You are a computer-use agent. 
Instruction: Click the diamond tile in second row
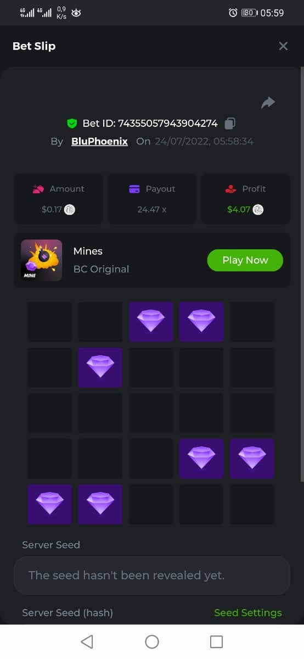(100, 367)
